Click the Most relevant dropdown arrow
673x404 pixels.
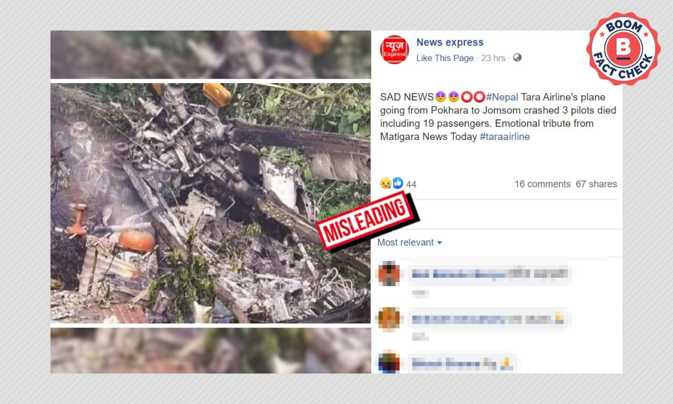point(440,243)
